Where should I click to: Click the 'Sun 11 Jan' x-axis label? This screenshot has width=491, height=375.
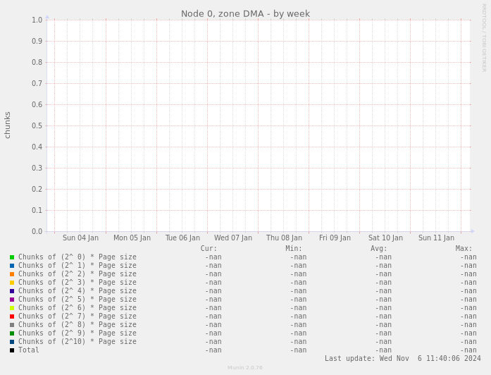pos(436,238)
